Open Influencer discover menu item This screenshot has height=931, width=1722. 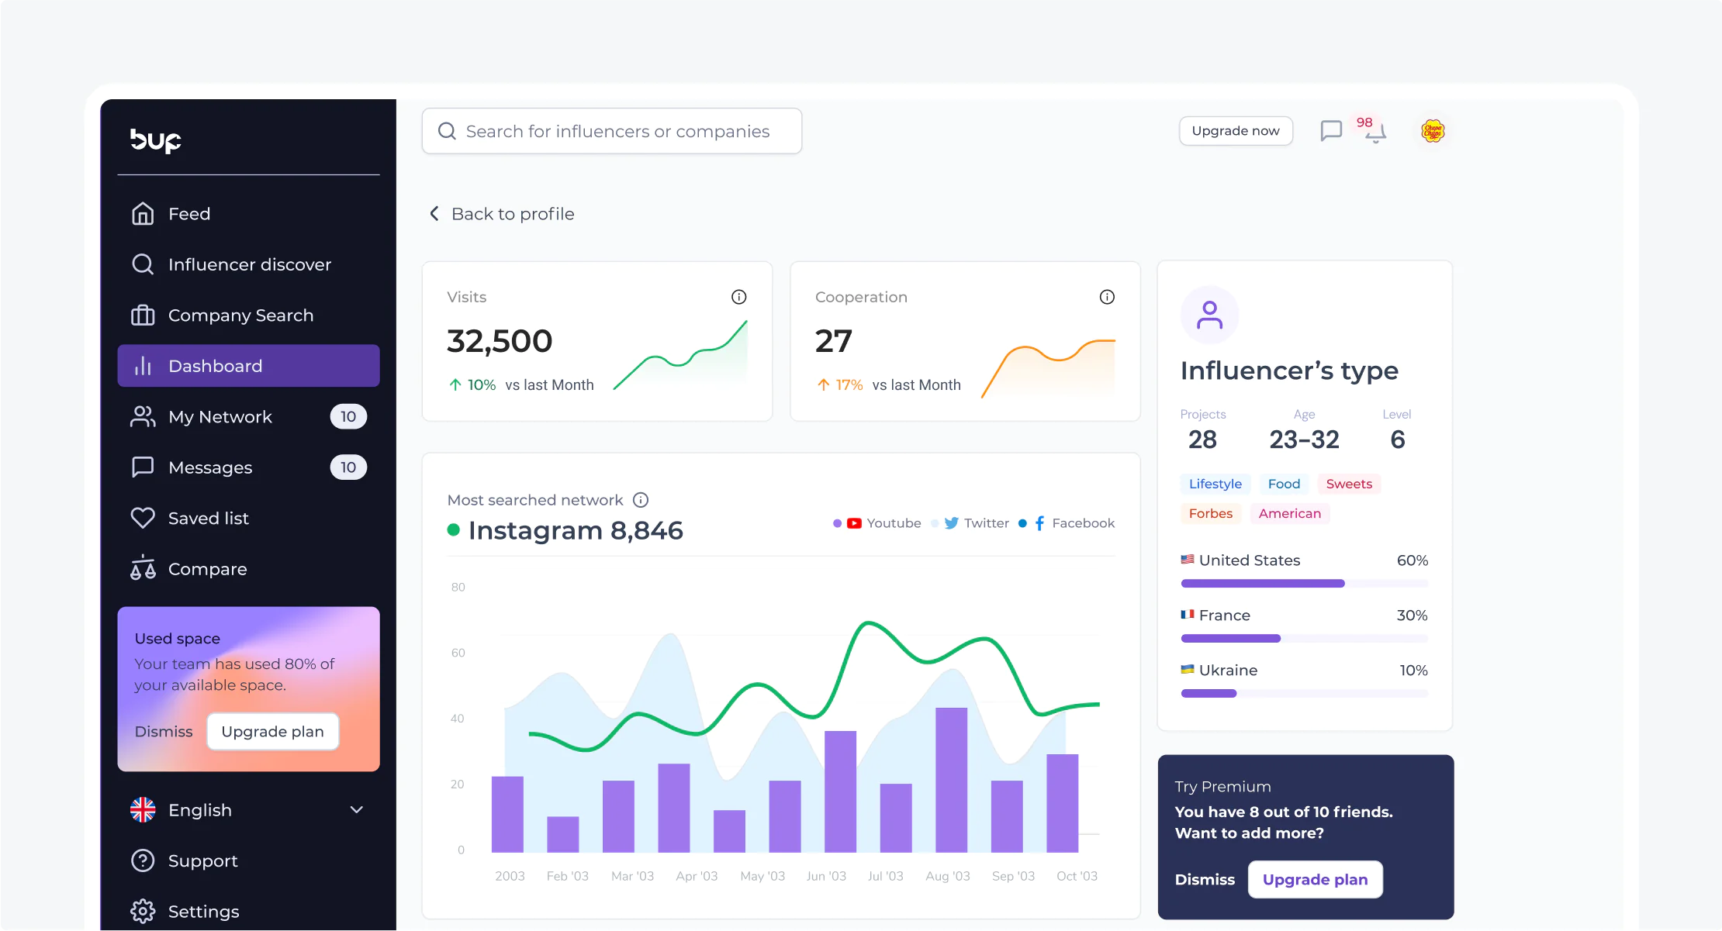248,264
